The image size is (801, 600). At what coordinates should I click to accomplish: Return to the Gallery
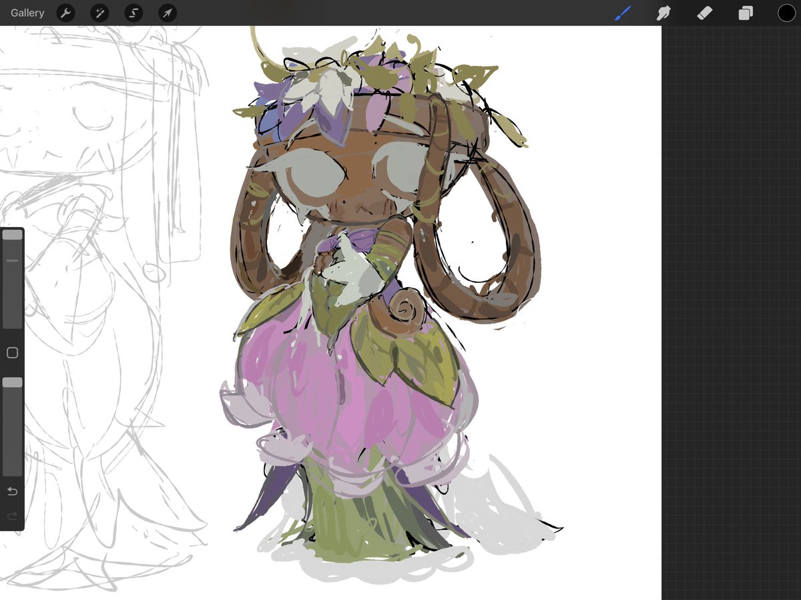[x=27, y=13]
